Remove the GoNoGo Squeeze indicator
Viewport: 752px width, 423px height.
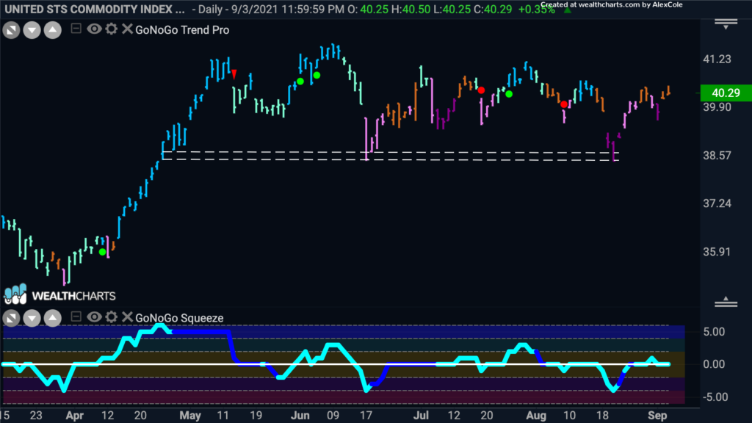coord(126,317)
